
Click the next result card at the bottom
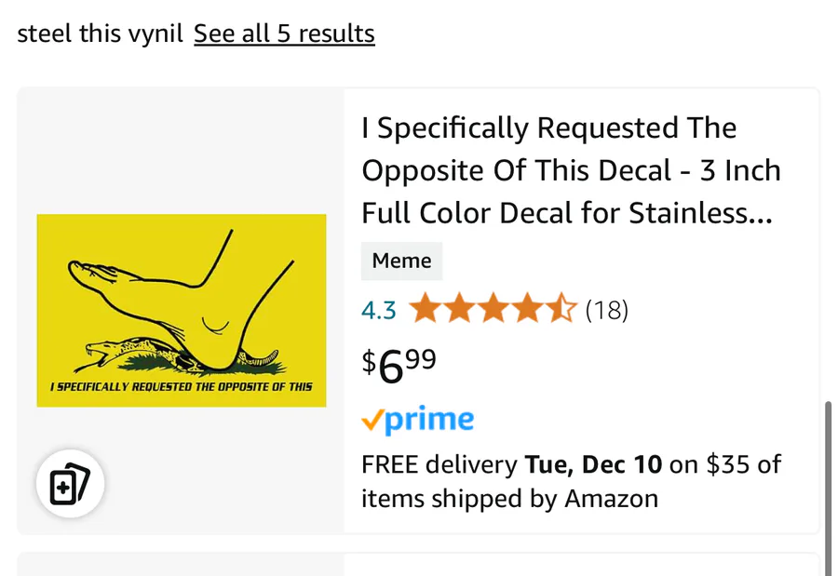[x=418, y=564]
